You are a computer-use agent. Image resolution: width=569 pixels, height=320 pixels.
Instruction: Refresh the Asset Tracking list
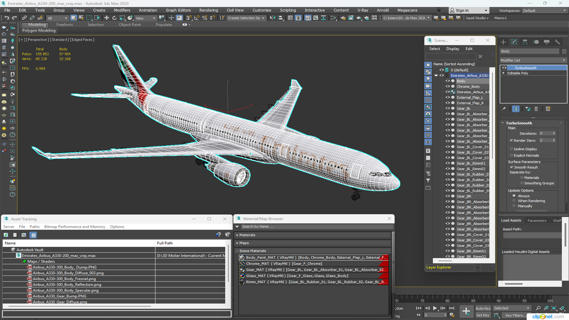coord(6,235)
